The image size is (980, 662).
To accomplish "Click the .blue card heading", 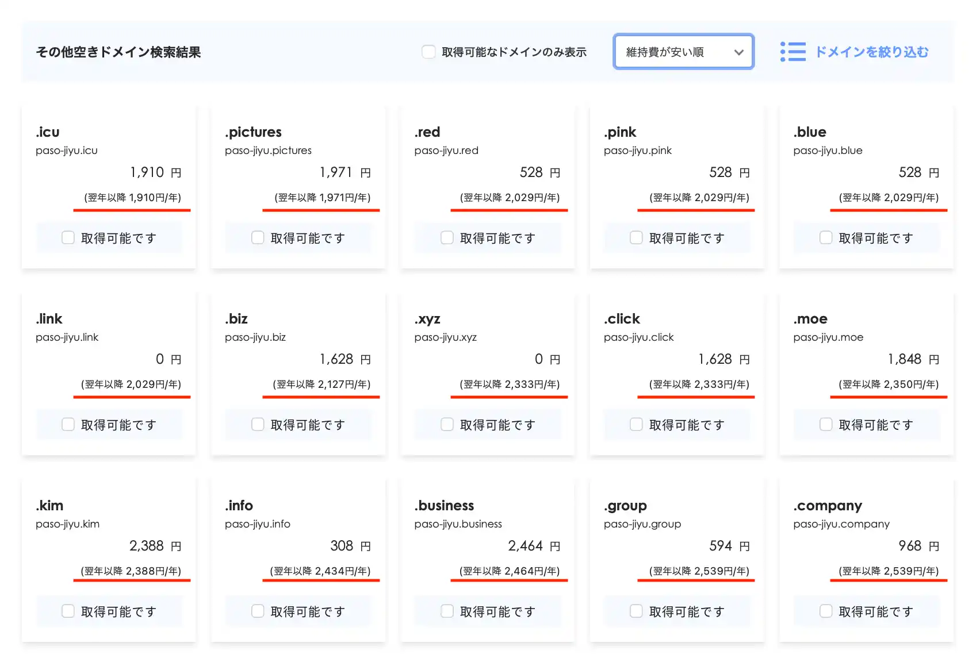I will [x=810, y=132].
